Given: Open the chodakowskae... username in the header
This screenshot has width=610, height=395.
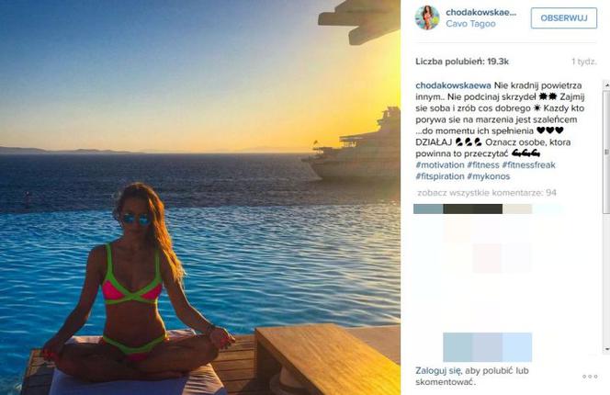Looking at the screenshot, I should point(480,13).
